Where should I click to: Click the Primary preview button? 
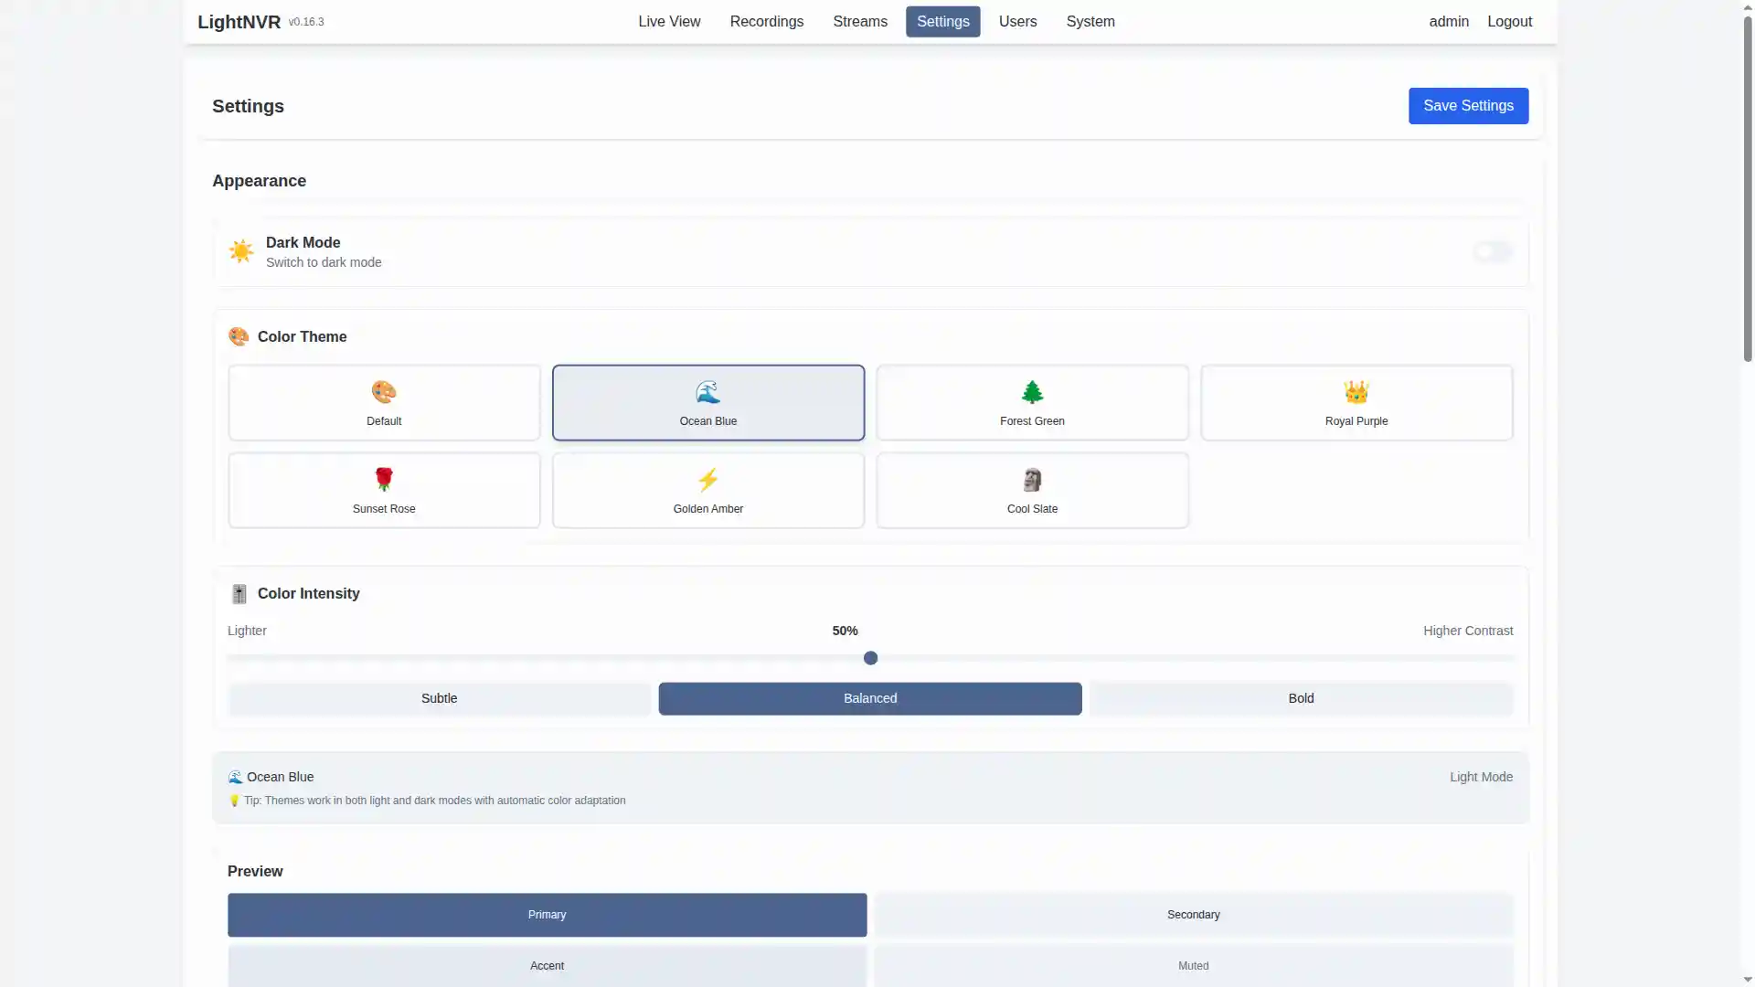(547, 914)
